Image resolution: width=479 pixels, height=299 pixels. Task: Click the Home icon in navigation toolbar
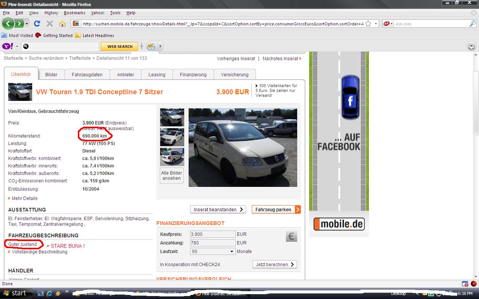click(x=62, y=24)
